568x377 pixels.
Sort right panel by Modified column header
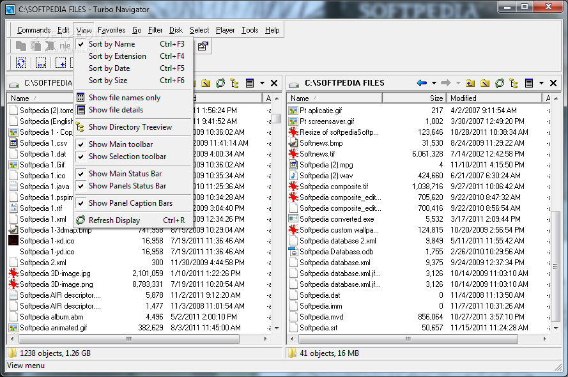click(494, 98)
